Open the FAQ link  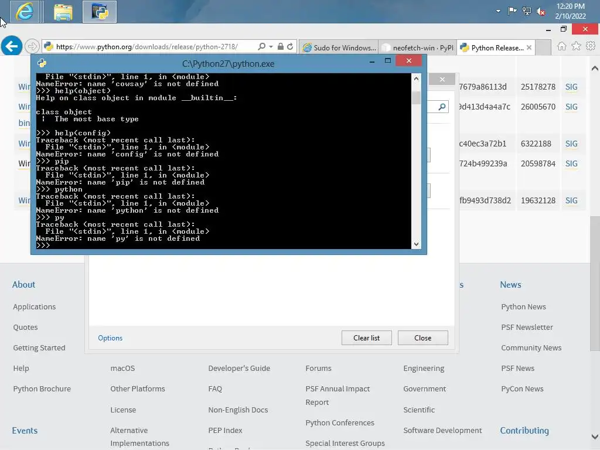[x=215, y=389]
